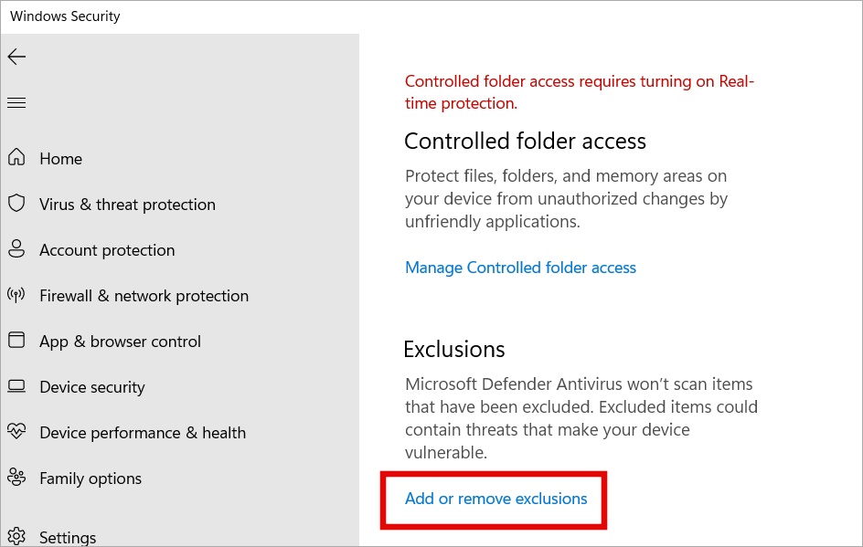
Task: Click the person icon for Account protection
Action: 16,248
